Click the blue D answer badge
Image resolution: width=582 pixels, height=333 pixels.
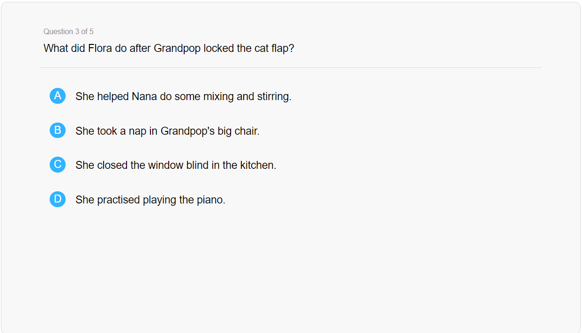pyautogui.click(x=58, y=199)
